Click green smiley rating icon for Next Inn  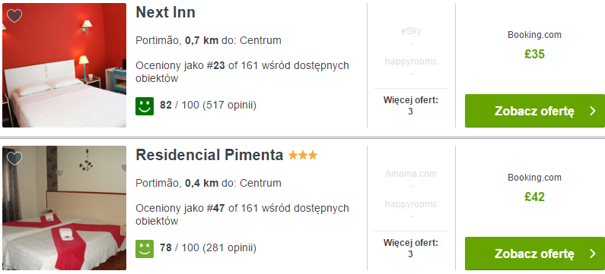145,106
